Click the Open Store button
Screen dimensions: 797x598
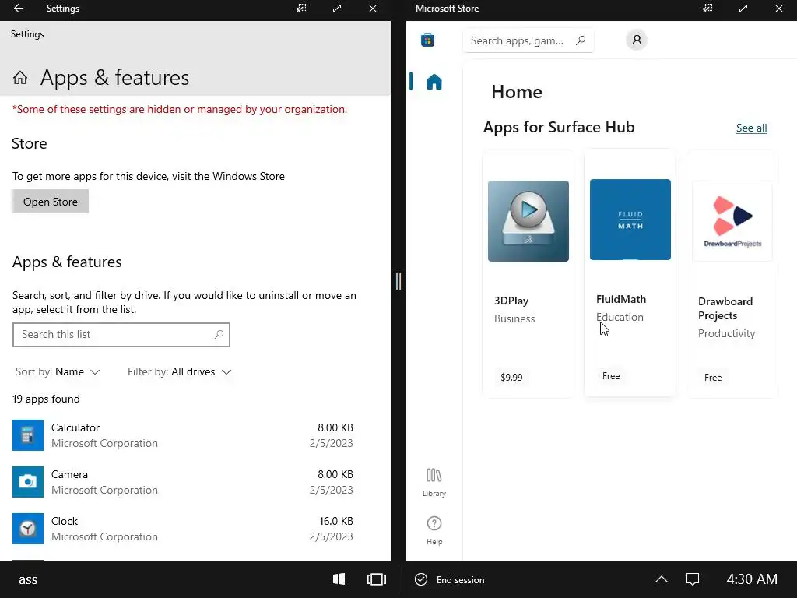point(51,202)
